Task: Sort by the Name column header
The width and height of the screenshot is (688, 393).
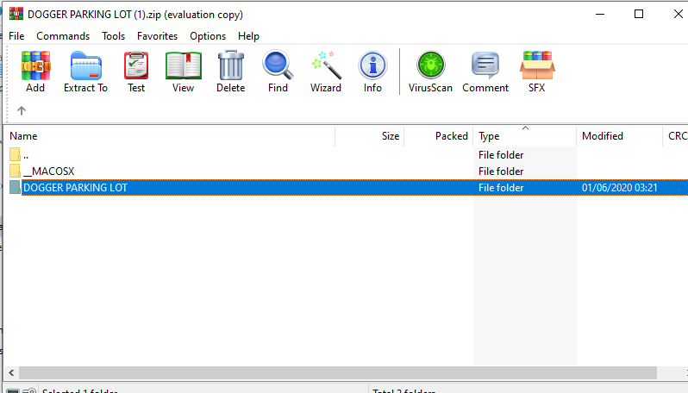Action: coord(169,136)
